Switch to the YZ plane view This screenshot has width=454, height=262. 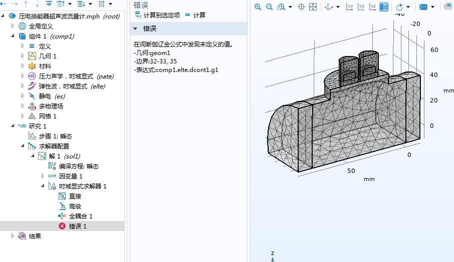click(361, 7)
